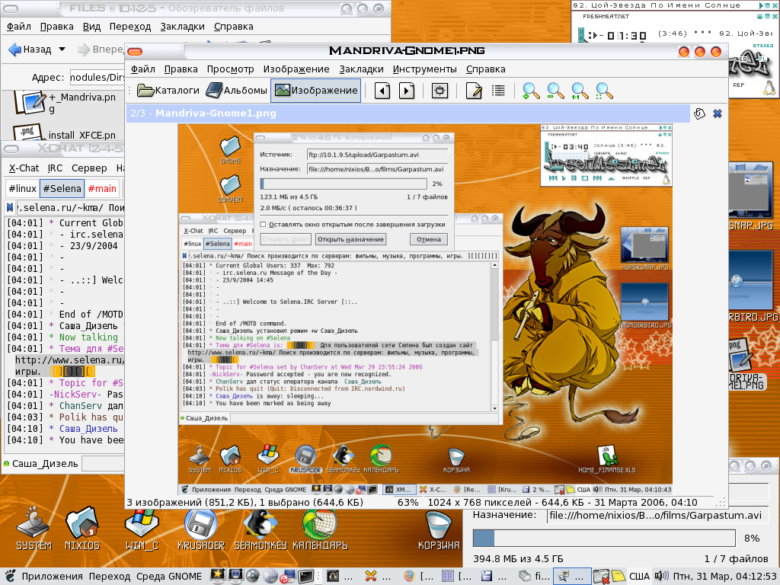The image size is (780, 585).
Task: Open the IRC menu in X-Chat window
Action: coord(55,168)
